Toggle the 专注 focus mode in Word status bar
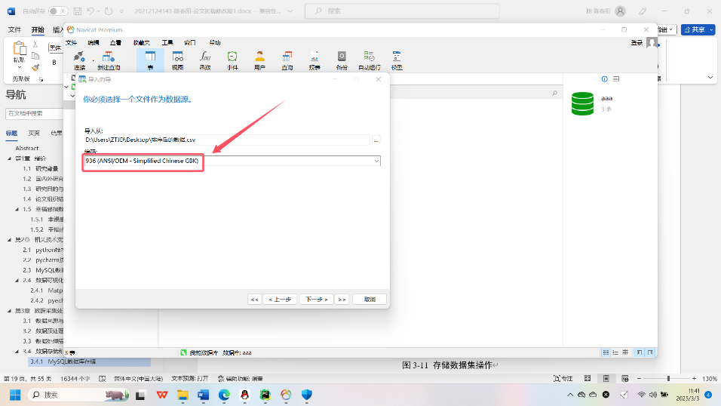 click(x=563, y=378)
